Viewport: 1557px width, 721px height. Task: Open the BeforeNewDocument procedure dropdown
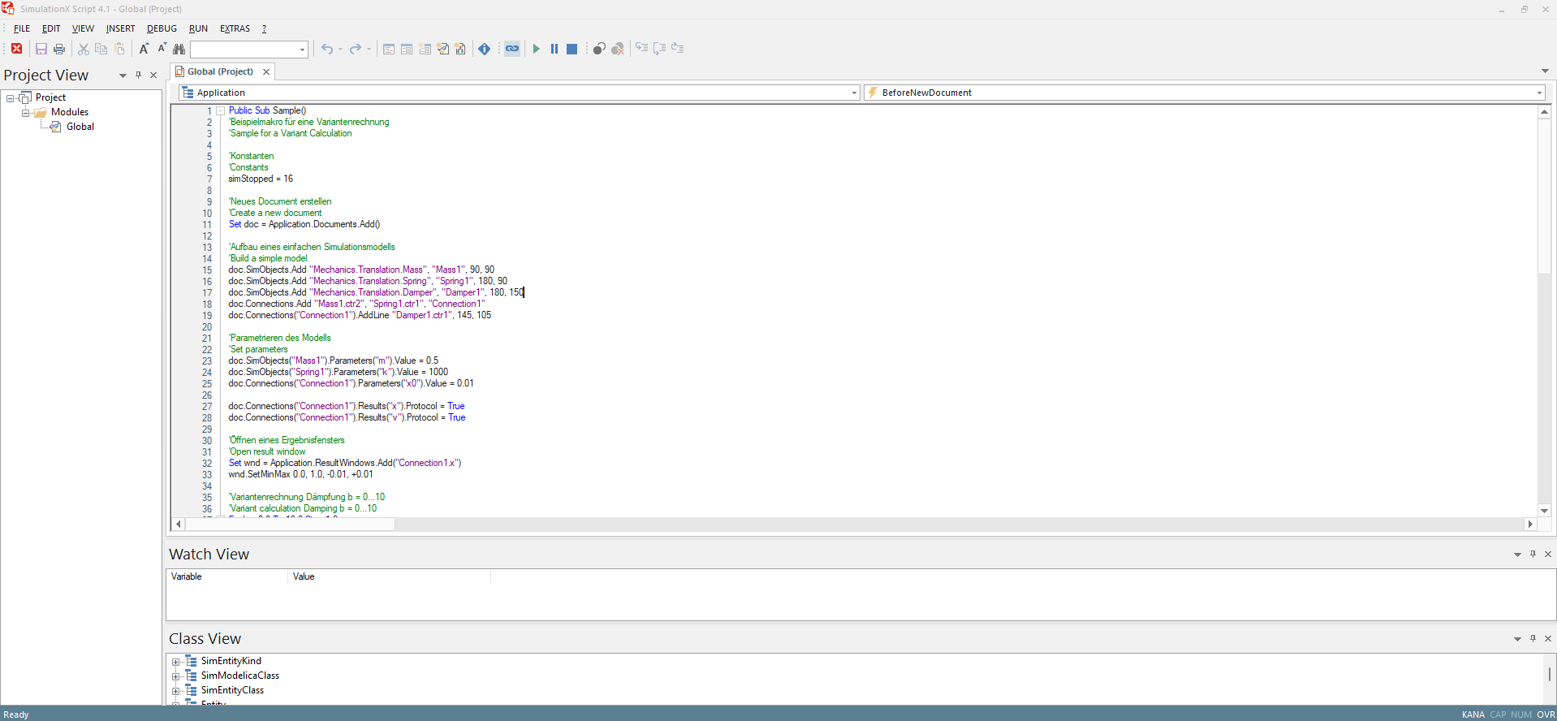point(1539,93)
